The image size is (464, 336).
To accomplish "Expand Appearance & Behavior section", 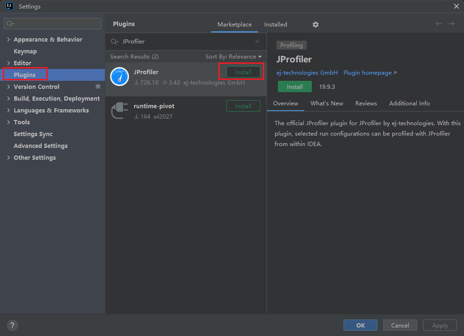I will (9, 39).
